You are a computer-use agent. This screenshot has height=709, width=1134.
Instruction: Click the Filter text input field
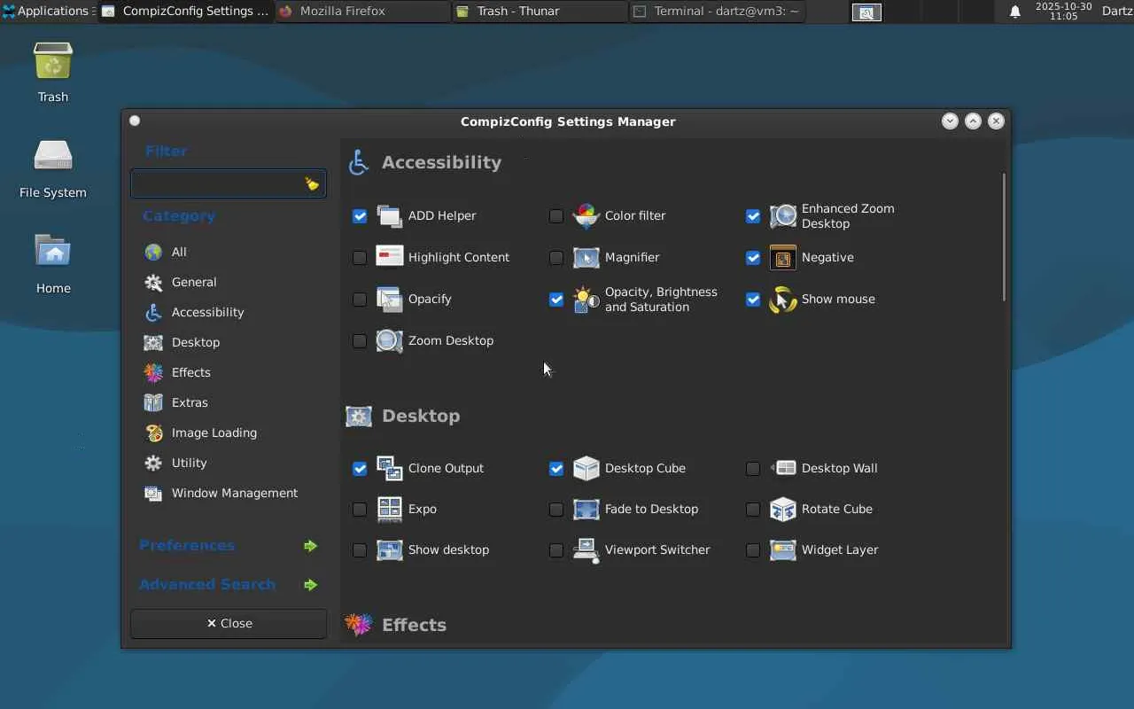point(229,183)
